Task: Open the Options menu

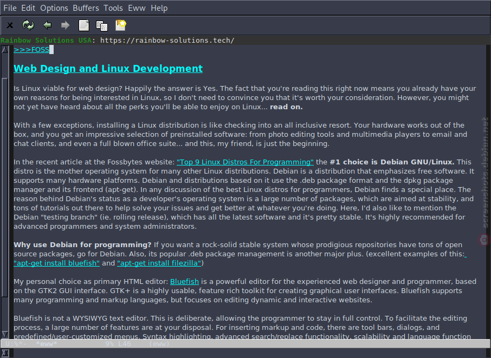Action: tap(54, 8)
